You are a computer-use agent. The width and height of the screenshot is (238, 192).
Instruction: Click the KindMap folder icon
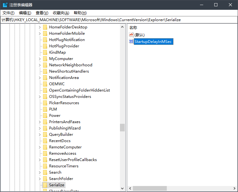point(45,52)
